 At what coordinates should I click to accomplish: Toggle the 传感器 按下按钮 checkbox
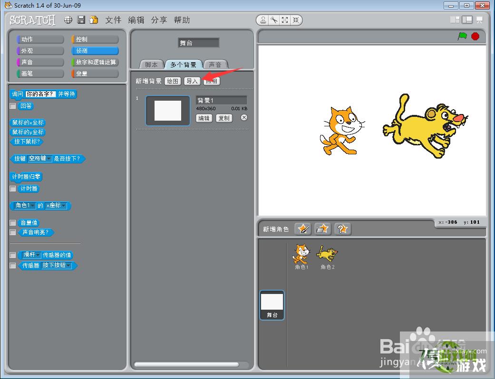click(x=13, y=265)
